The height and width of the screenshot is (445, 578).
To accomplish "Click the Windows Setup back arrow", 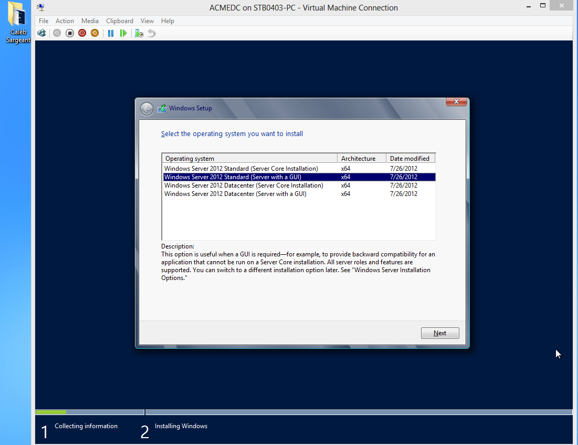I will coord(146,108).
